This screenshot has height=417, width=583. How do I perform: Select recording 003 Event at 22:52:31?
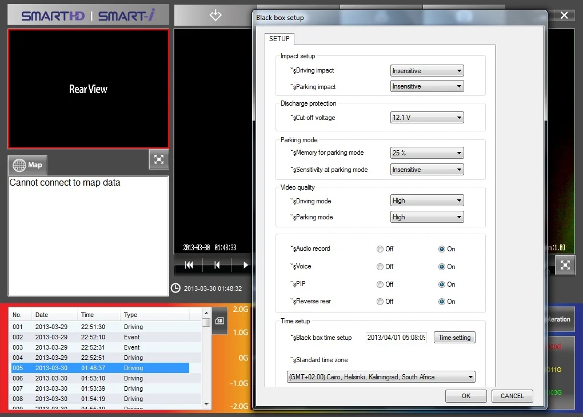[100, 347]
